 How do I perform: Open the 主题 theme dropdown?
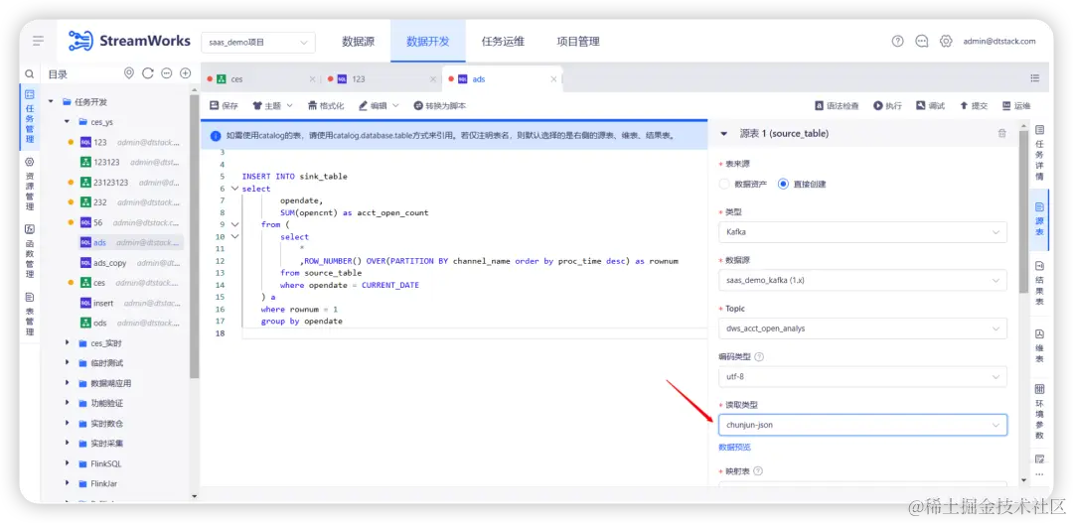[x=272, y=106]
